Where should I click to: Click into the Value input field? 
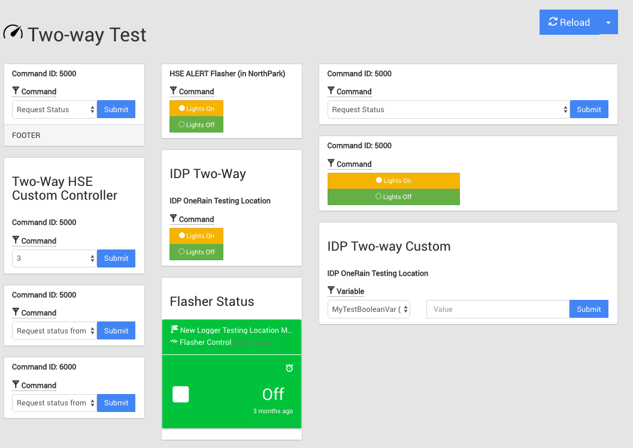[x=497, y=309]
